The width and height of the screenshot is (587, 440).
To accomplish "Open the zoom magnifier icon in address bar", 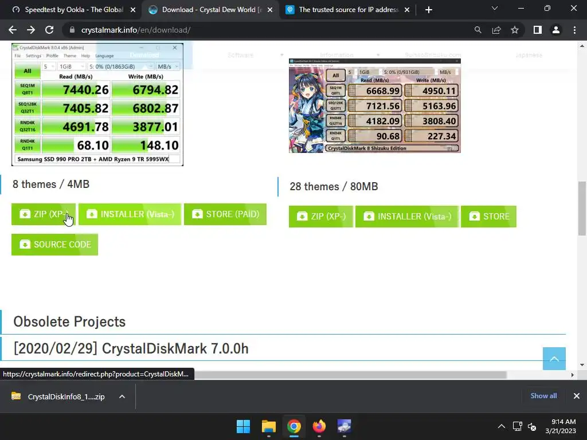I will (478, 30).
